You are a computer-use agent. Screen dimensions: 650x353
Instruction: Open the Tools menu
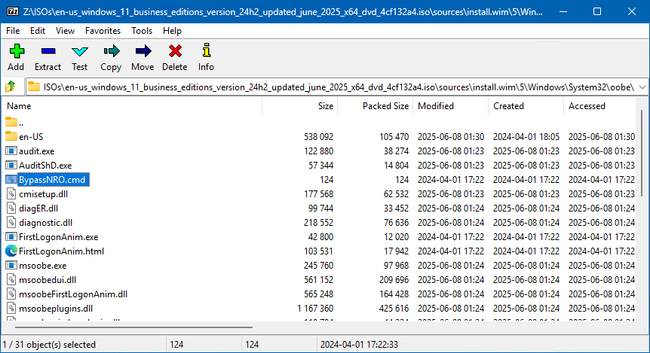[142, 31]
